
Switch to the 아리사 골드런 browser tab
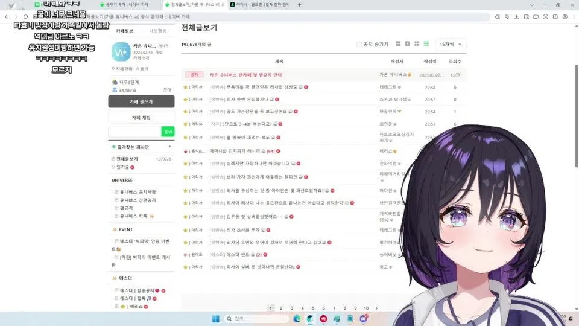tap(261, 5)
